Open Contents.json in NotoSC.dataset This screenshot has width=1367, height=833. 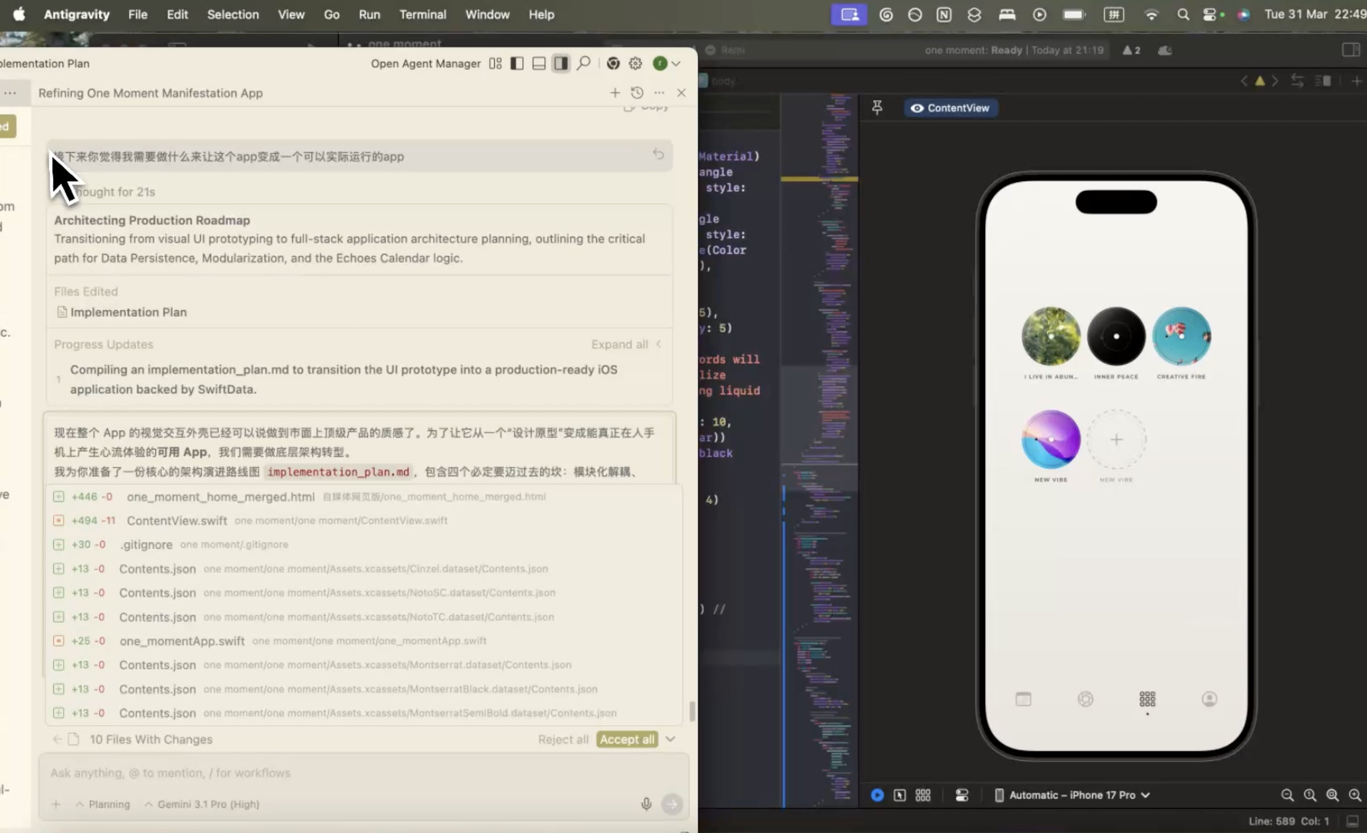click(x=363, y=593)
